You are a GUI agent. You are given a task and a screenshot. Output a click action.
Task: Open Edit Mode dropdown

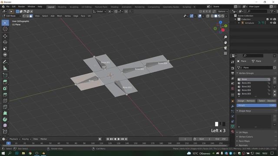12,16
